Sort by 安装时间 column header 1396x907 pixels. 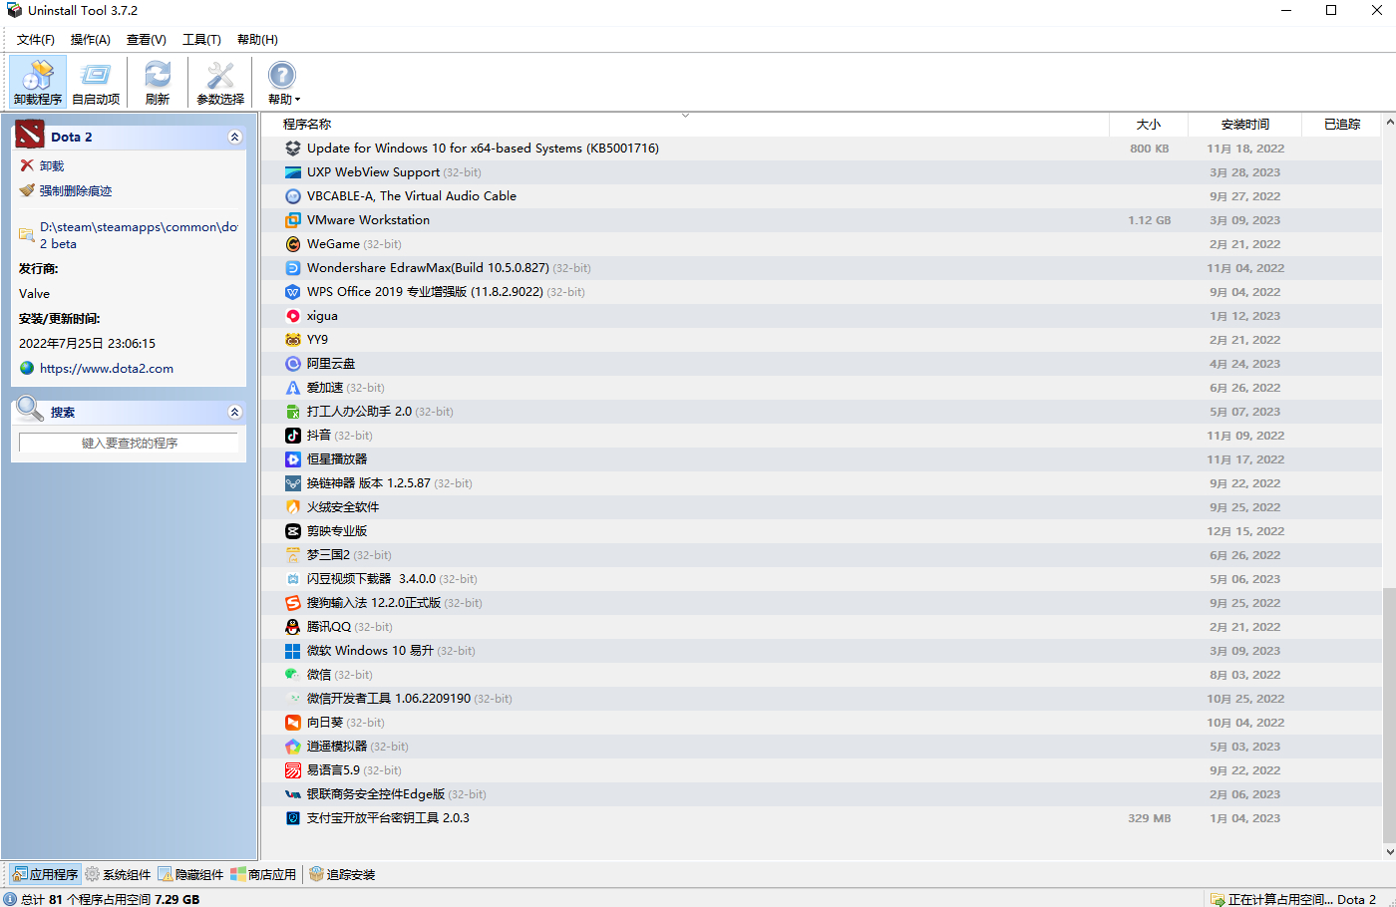pyautogui.click(x=1245, y=124)
